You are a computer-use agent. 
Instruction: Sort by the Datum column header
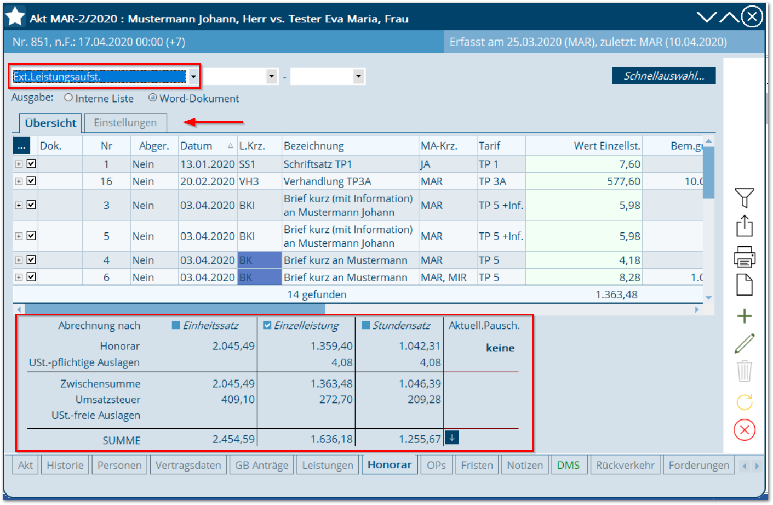click(x=208, y=146)
